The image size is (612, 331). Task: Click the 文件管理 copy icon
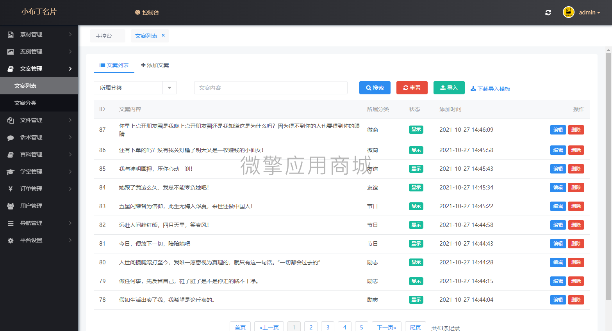click(x=11, y=120)
